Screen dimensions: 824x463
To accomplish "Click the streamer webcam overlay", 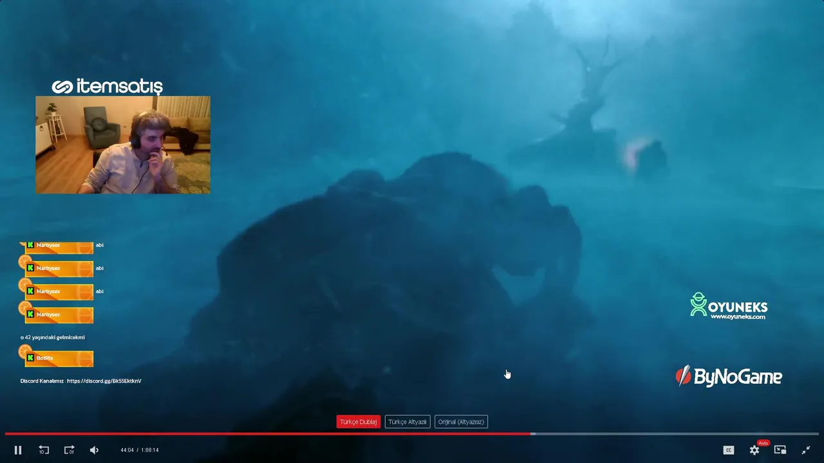I will [x=123, y=145].
